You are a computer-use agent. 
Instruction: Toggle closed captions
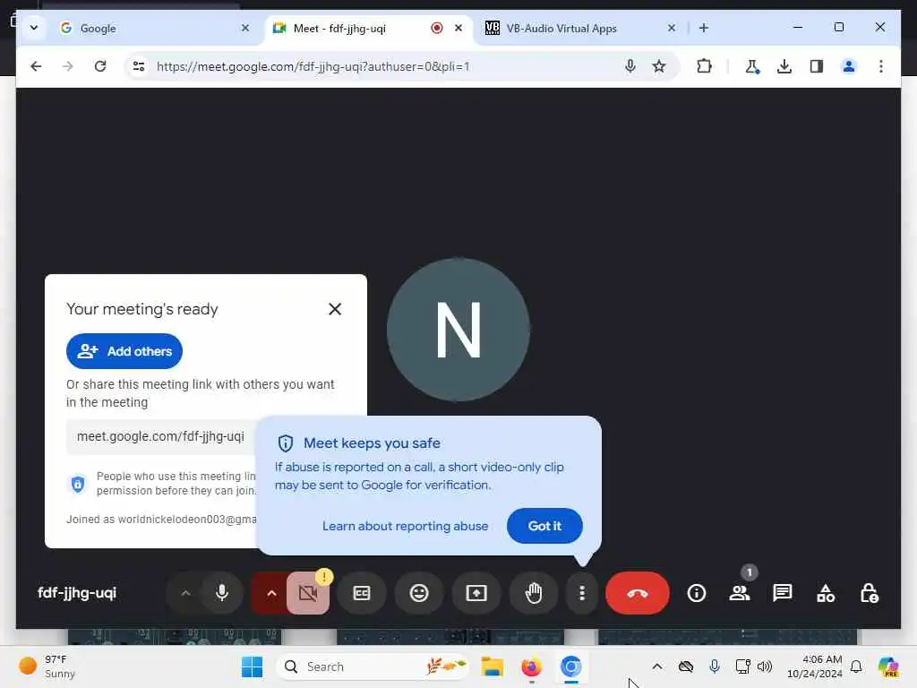(x=362, y=593)
